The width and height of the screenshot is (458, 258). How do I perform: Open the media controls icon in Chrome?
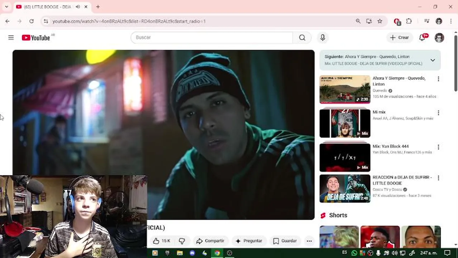[x=426, y=21]
